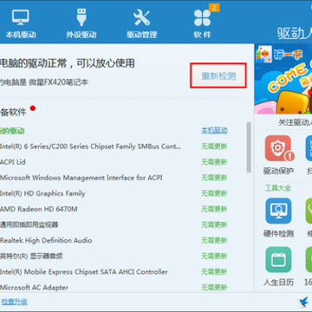Select AMD Radeon HD 6470M row

(114, 209)
